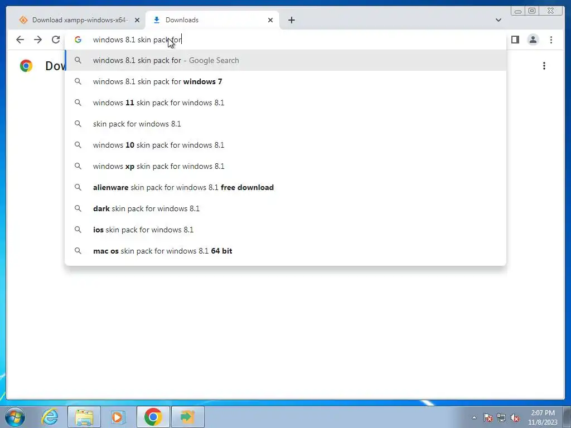Open the Windows Start menu orb
The height and width of the screenshot is (428, 571).
[15, 417]
